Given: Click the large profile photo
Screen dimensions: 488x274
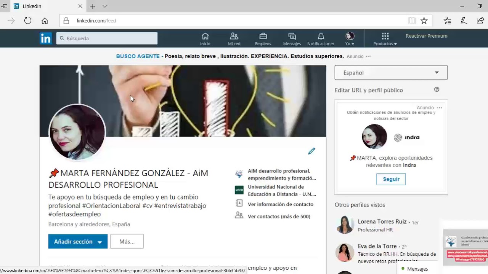Looking at the screenshot, I should (77, 132).
